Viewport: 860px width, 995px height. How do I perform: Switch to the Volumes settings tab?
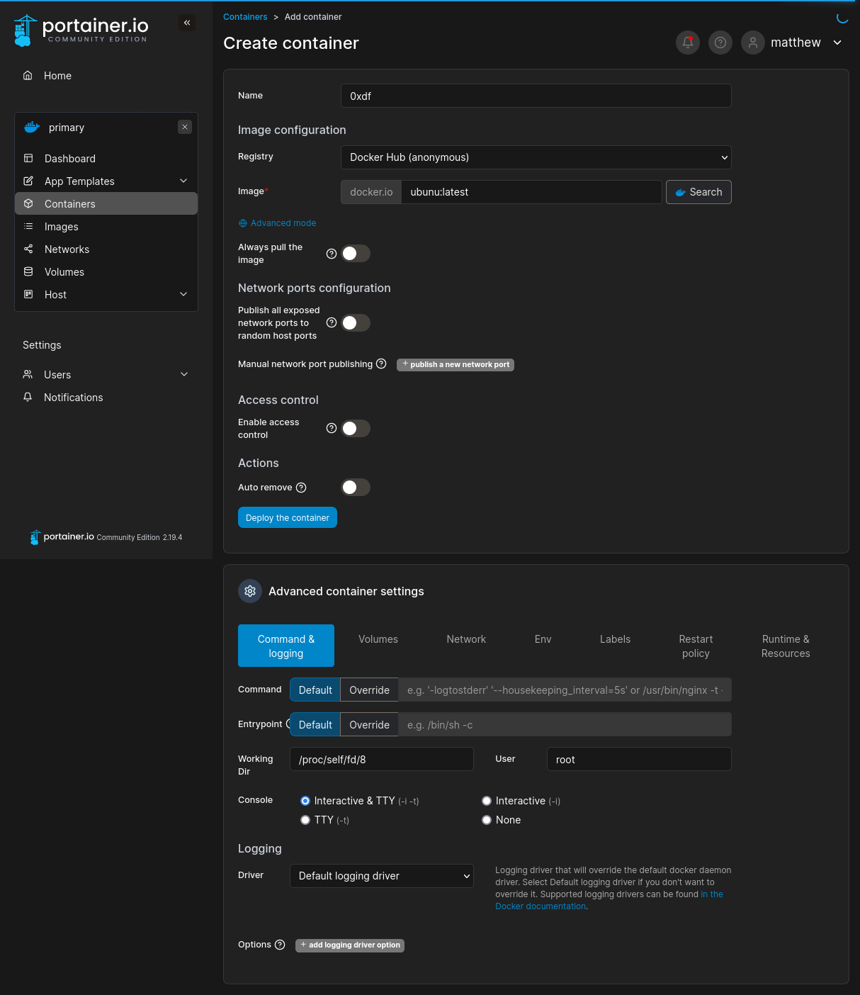coord(378,639)
